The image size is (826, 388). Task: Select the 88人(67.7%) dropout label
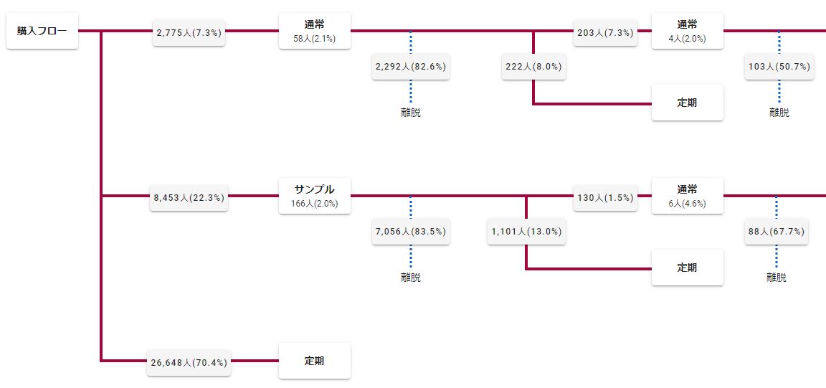pos(776,232)
